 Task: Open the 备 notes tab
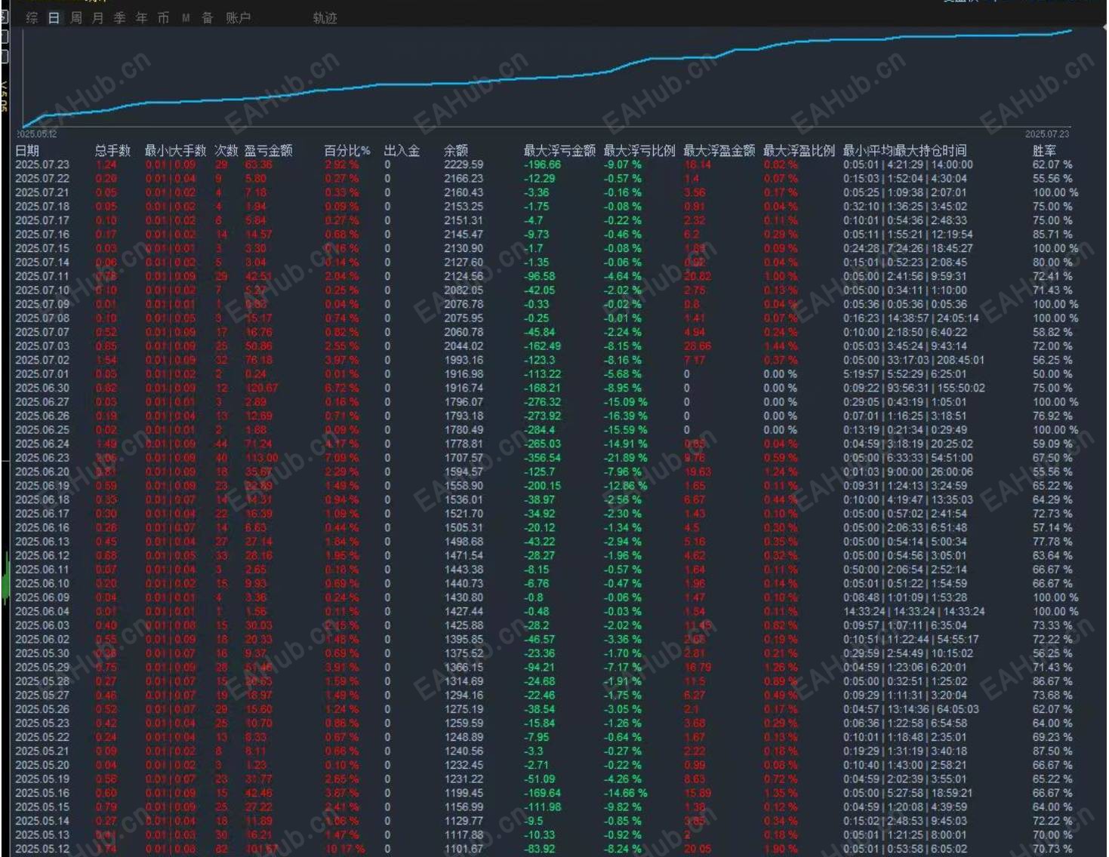pyautogui.click(x=207, y=18)
